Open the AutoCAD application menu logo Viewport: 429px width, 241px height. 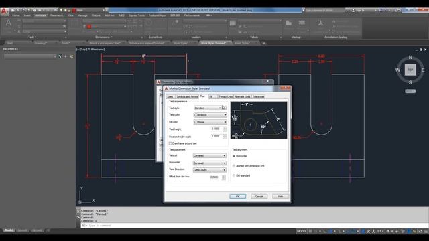[x=4, y=11]
